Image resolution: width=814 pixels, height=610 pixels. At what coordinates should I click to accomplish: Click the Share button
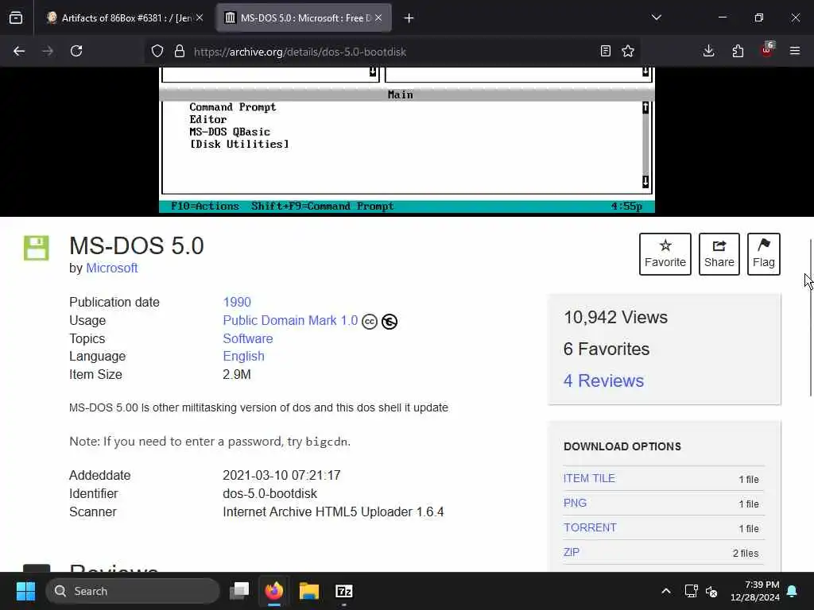click(x=719, y=254)
